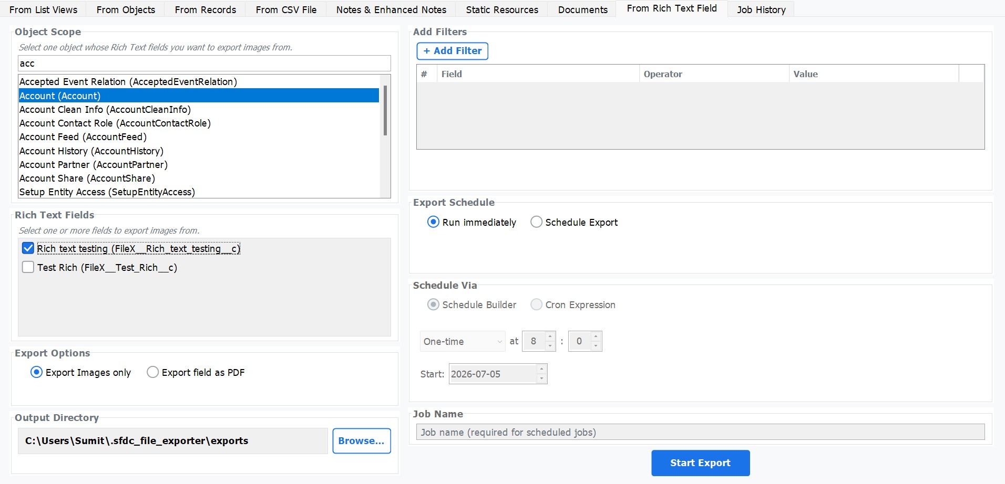Screen dimensions: 1005x484
Task: Increase the hour spinner value
Action: 550,336
